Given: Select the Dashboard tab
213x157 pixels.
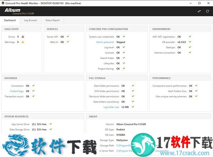Looking at the screenshot, I should click(10, 20).
